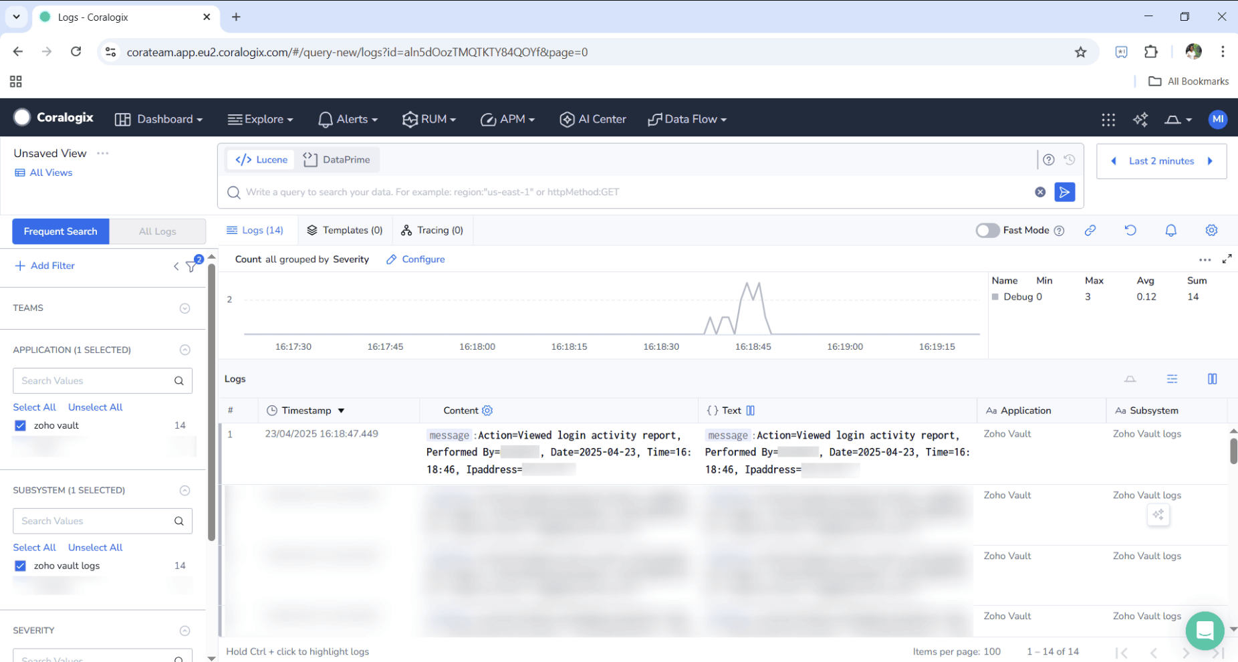The image size is (1238, 662).
Task: Open the browser extensions puzzle icon
Action: coord(1150,51)
